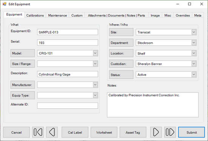Click the Status label button
The height and width of the screenshot is (141, 208).
(x=121, y=75)
